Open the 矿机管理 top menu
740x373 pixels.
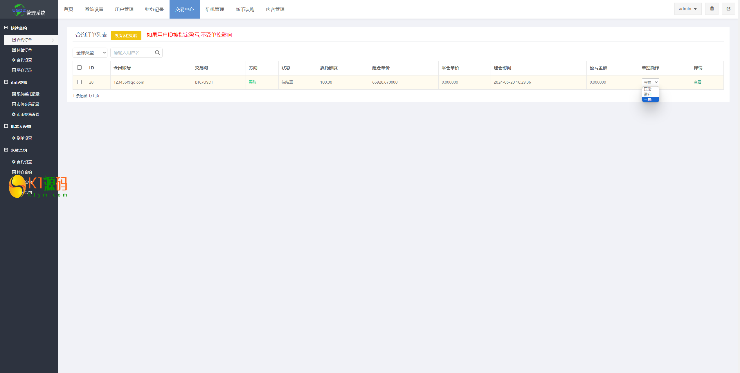coord(215,9)
